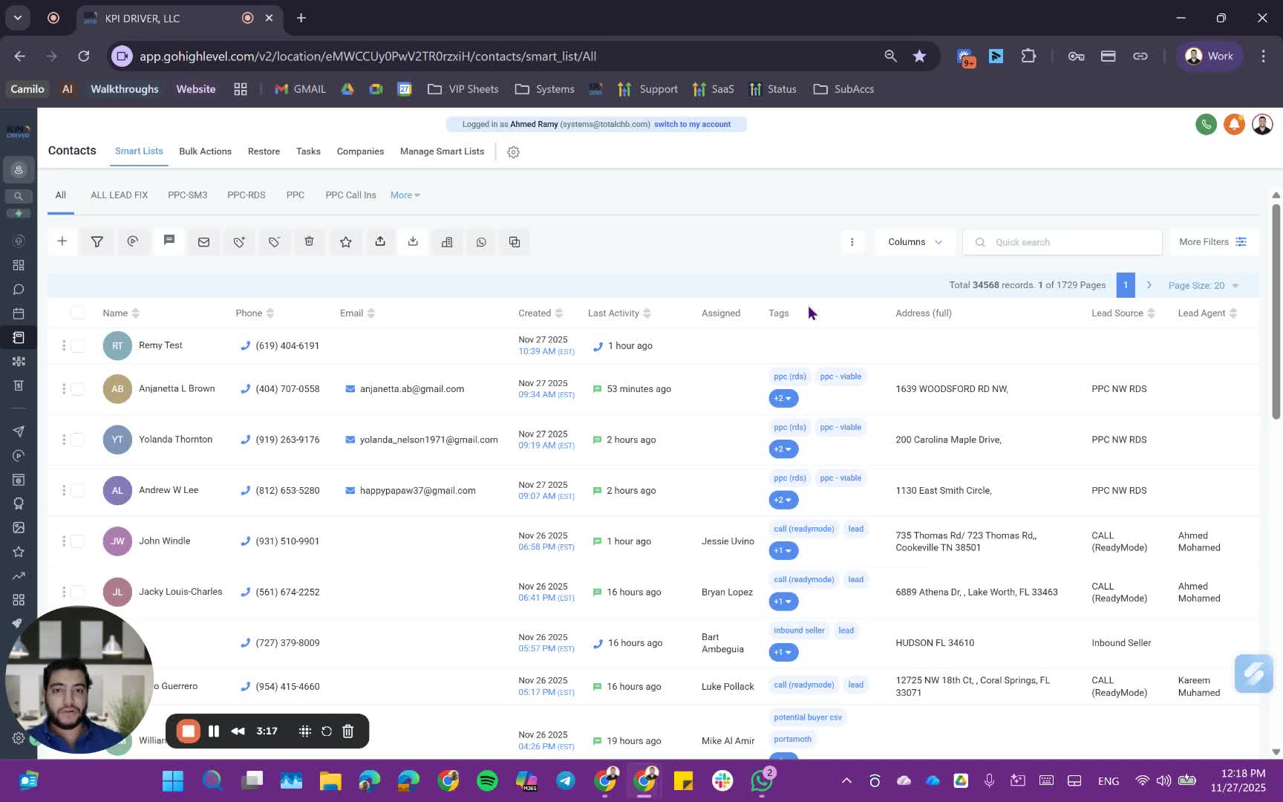
Task: Click switch to my account link
Action: pyautogui.click(x=692, y=124)
